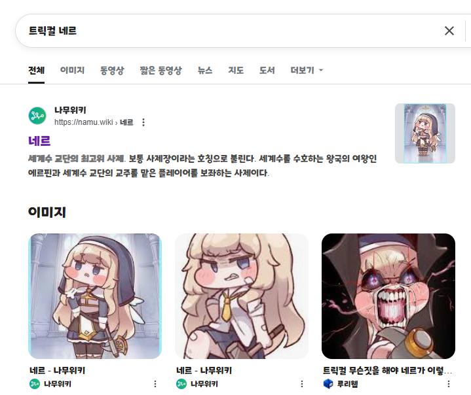Open the three-dot menu under the first image result
This screenshot has width=471, height=395.
(x=155, y=384)
